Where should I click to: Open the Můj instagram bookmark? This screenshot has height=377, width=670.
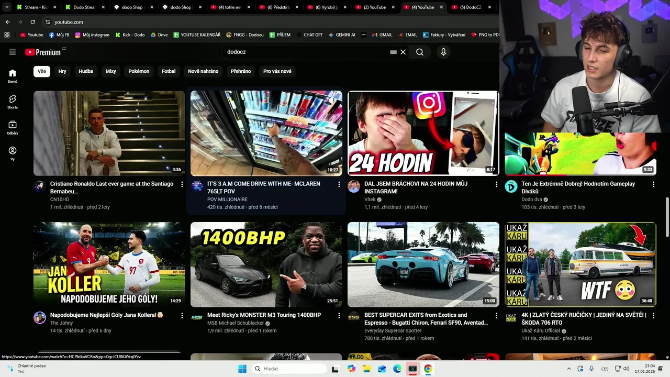(92, 35)
